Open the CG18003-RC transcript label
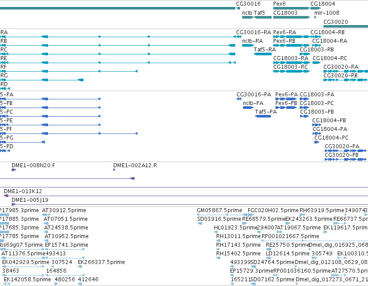 pyautogui.click(x=290, y=67)
